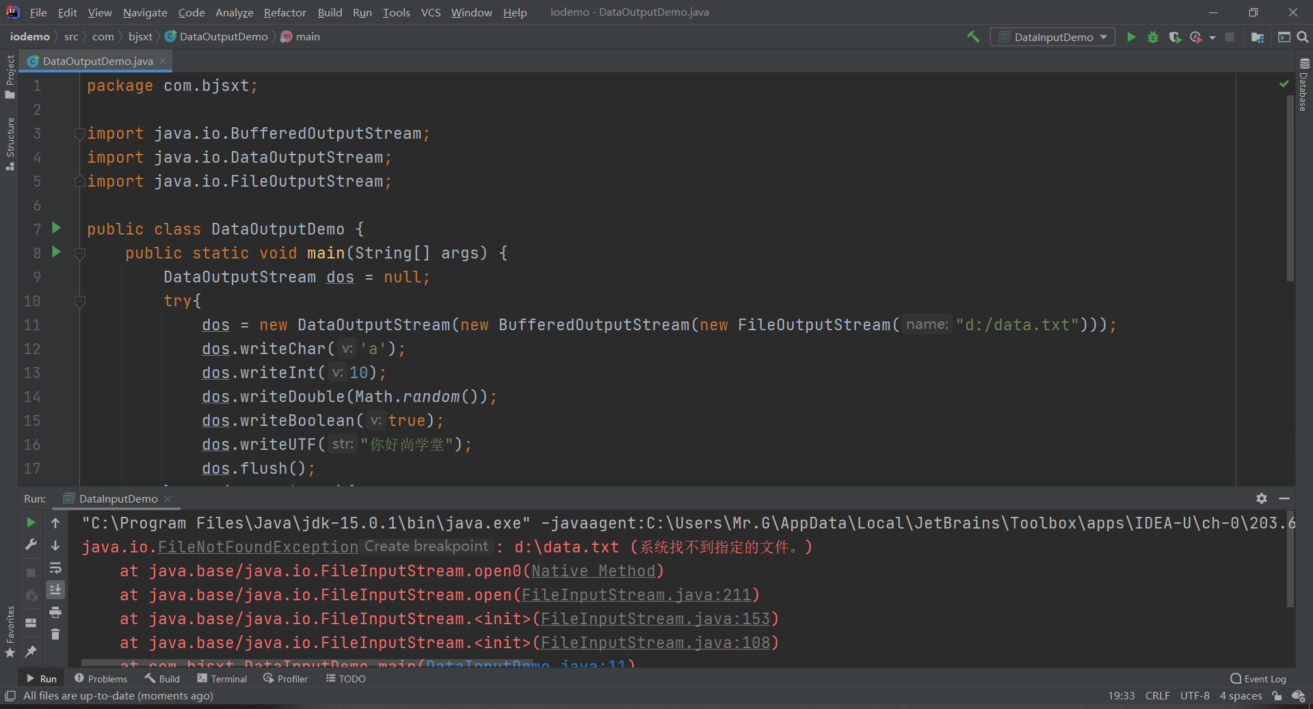Open Project side panel
Image resolution: width=1313 pixels, height=709 pixels.
(10, 76)
